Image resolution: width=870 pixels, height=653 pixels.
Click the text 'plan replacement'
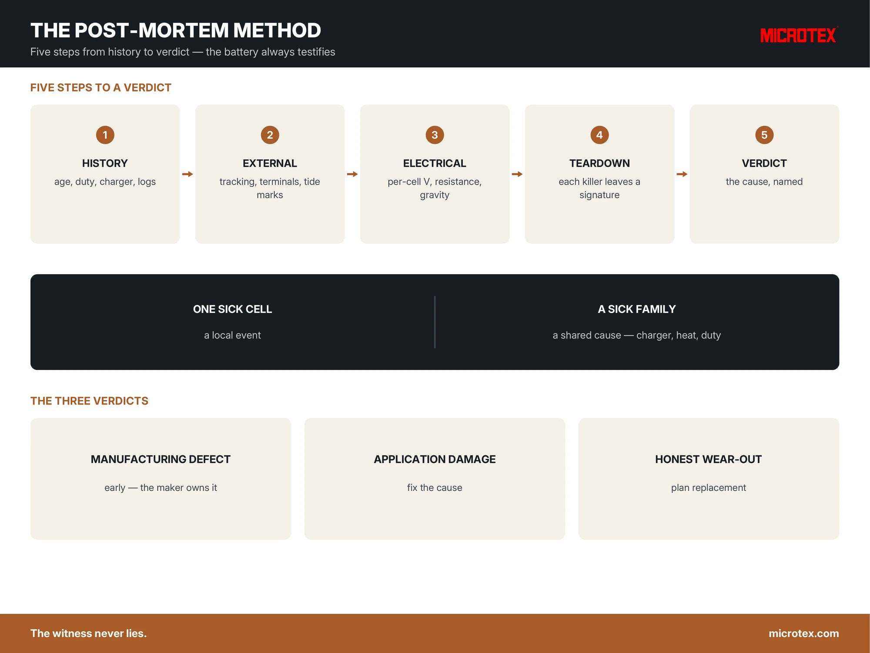point(709,488)
